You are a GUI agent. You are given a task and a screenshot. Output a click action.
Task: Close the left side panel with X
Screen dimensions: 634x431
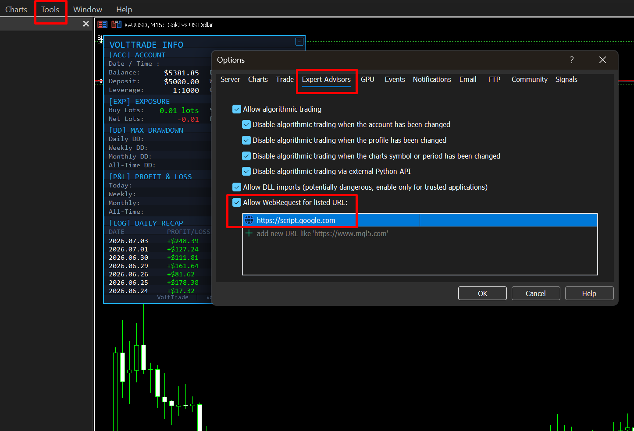pos(86,24)
